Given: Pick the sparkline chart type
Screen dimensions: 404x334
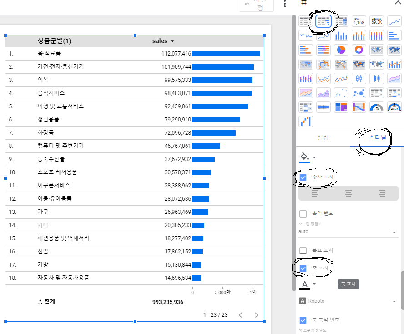Looking at the screenshot, I should (x=306, y=35).
